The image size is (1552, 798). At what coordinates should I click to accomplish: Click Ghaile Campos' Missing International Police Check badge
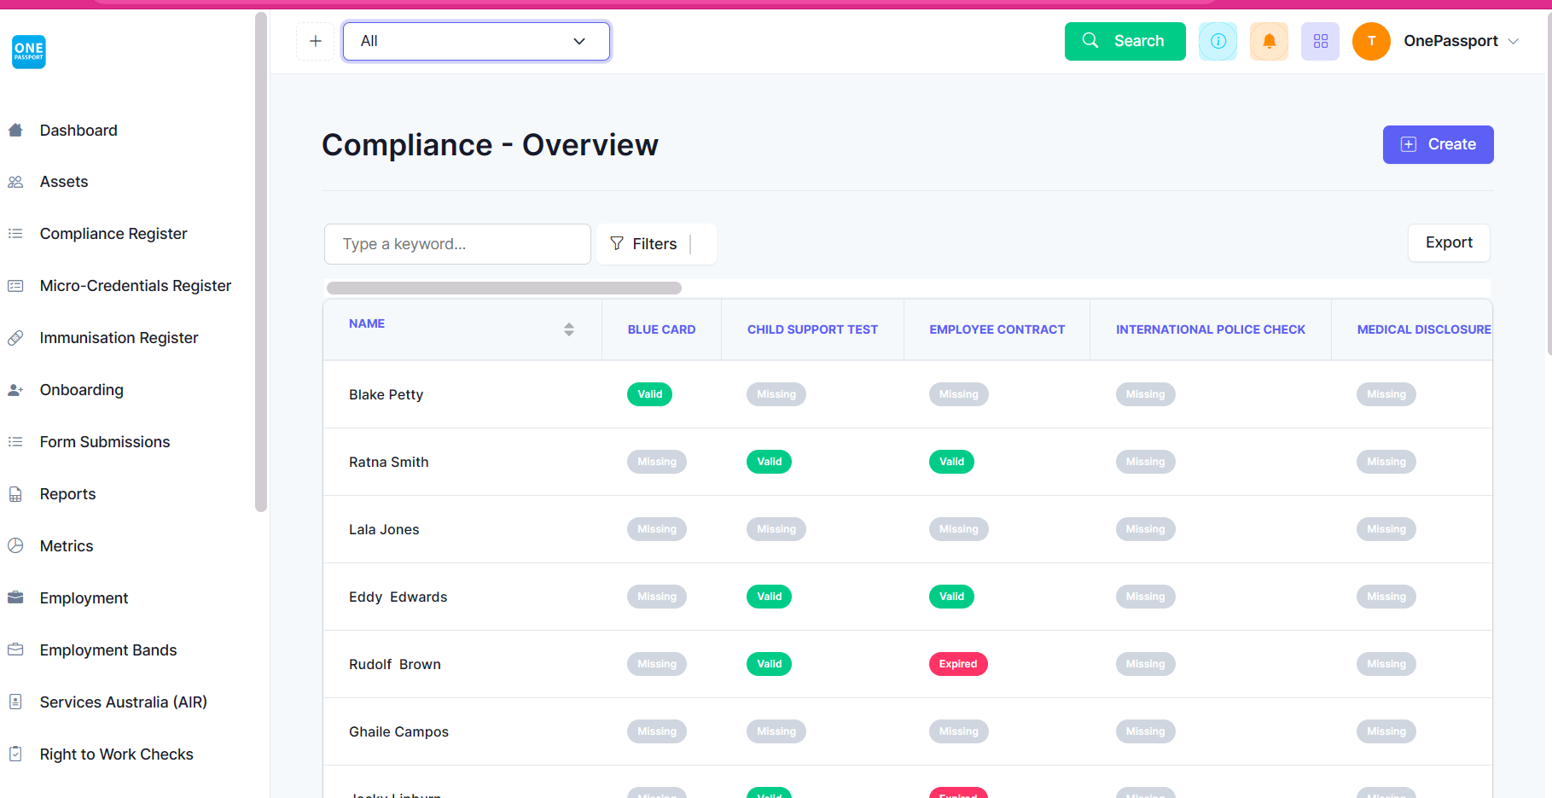[x=1145, y=731]
